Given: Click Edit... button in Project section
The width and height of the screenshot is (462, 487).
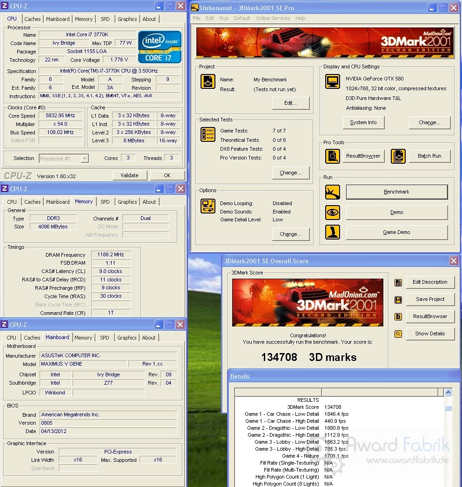Looking at the screenshot, I should coord(290,103).
